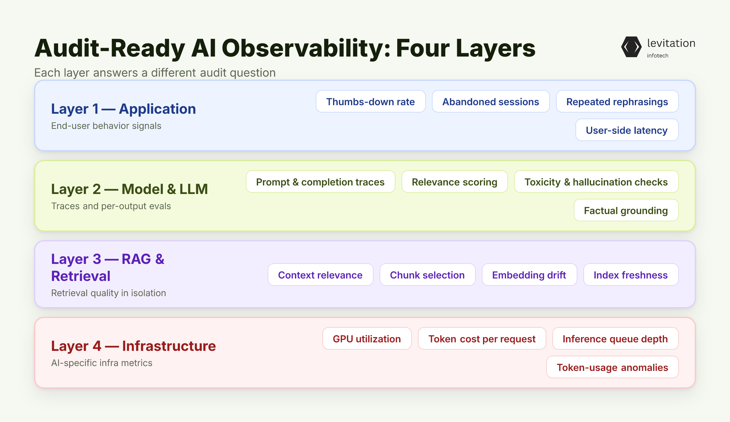Click the 'Audit-Ready AI Observability: Four Layers' title
The height and width of the screenshot is (422, 730).
[285, 48]
